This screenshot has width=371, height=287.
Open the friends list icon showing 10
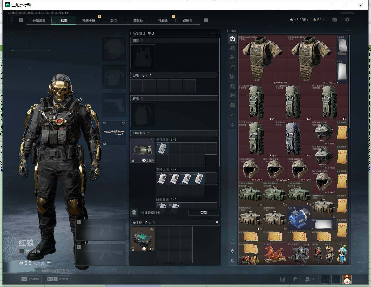coord(310,279)
